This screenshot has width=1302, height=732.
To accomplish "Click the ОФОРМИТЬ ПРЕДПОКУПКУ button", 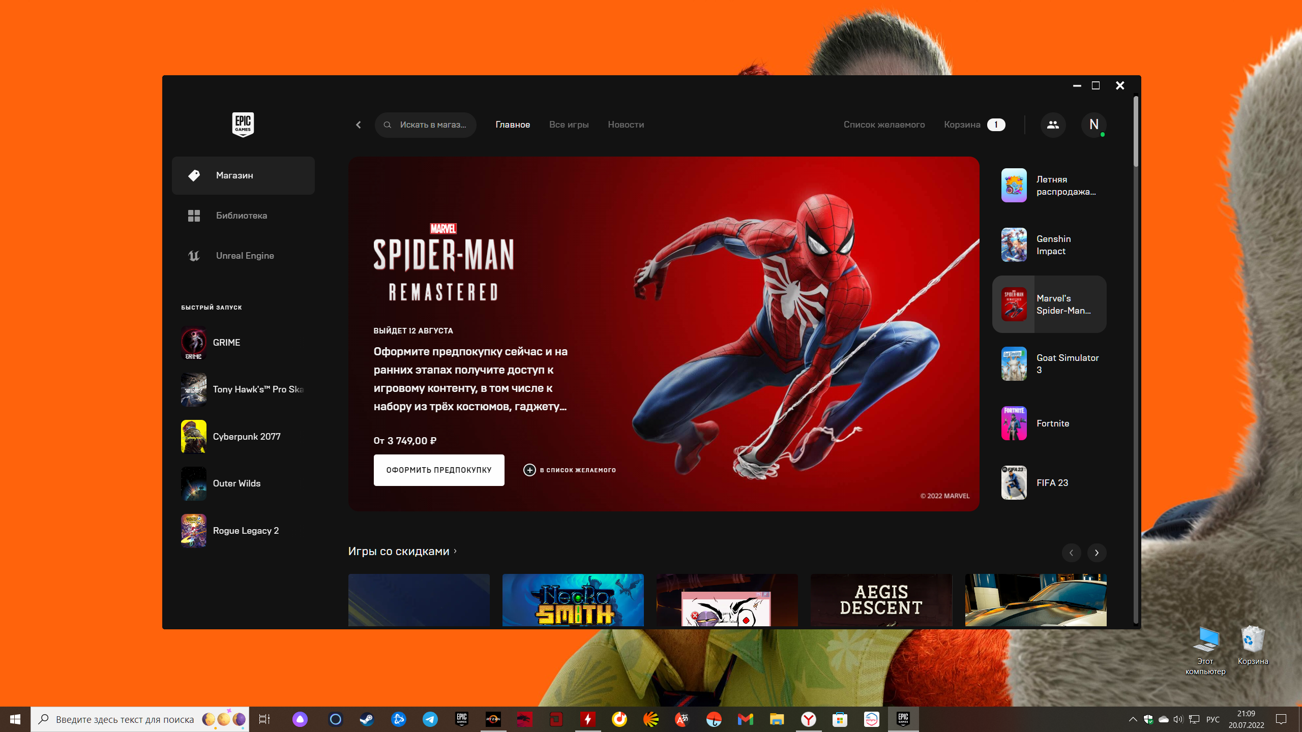I will tap(439, 470).
